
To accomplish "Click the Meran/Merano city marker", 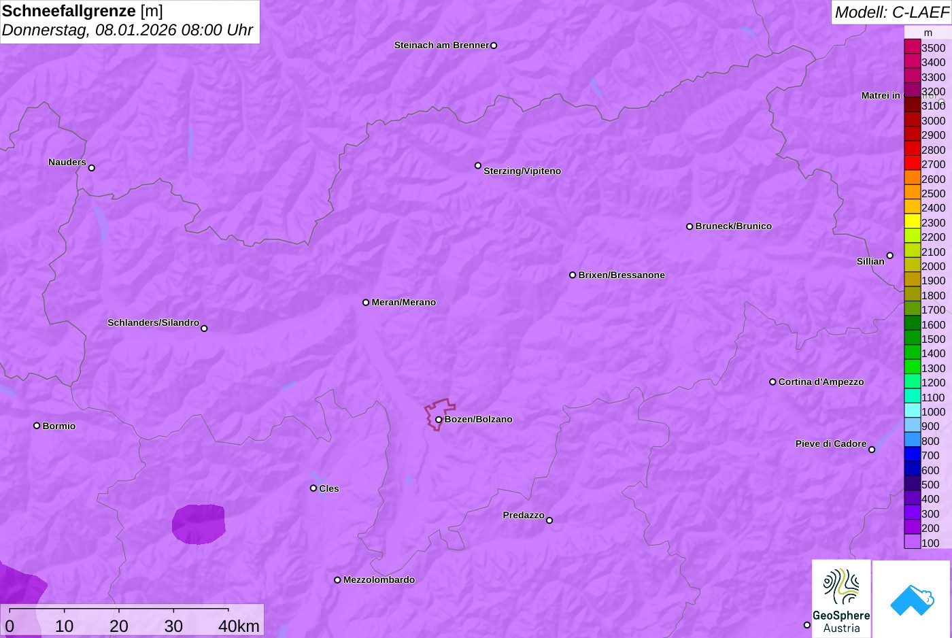I will (x=366, y=302).
